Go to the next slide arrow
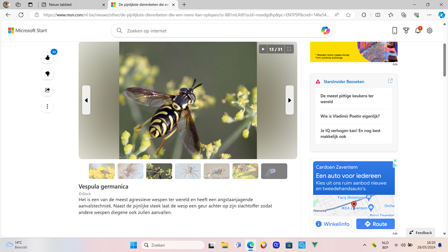Viewport: 448px width, 252px height. click(289, 100)
